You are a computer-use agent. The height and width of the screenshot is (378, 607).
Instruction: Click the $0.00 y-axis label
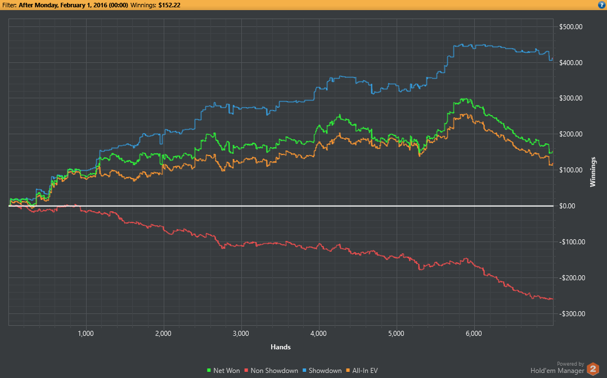(x=567, y=206)
